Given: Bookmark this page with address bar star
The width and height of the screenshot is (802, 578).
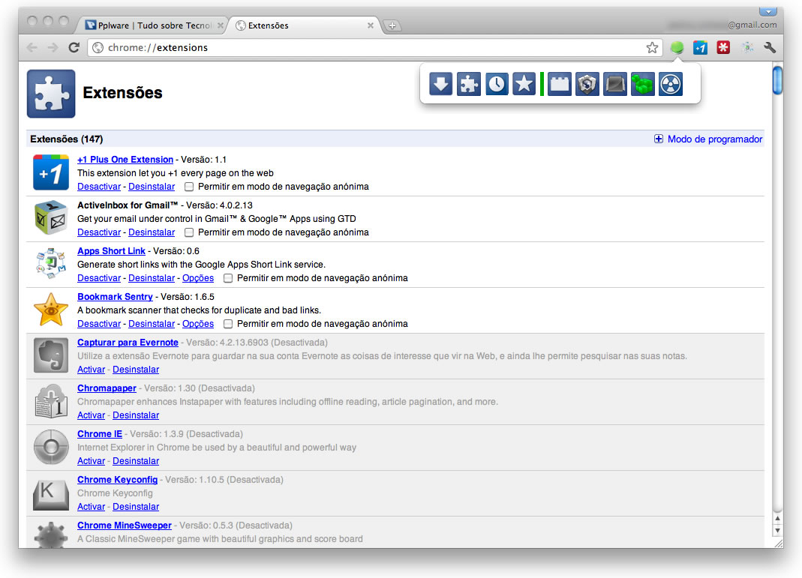Looking at the screenshot, I should click(652, 47).
